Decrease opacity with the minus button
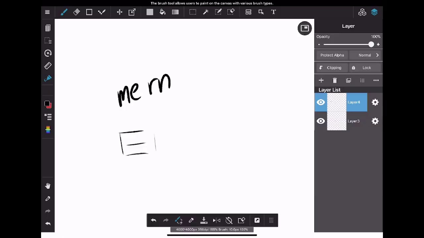The image size is (424, 238). click(319, 44)
